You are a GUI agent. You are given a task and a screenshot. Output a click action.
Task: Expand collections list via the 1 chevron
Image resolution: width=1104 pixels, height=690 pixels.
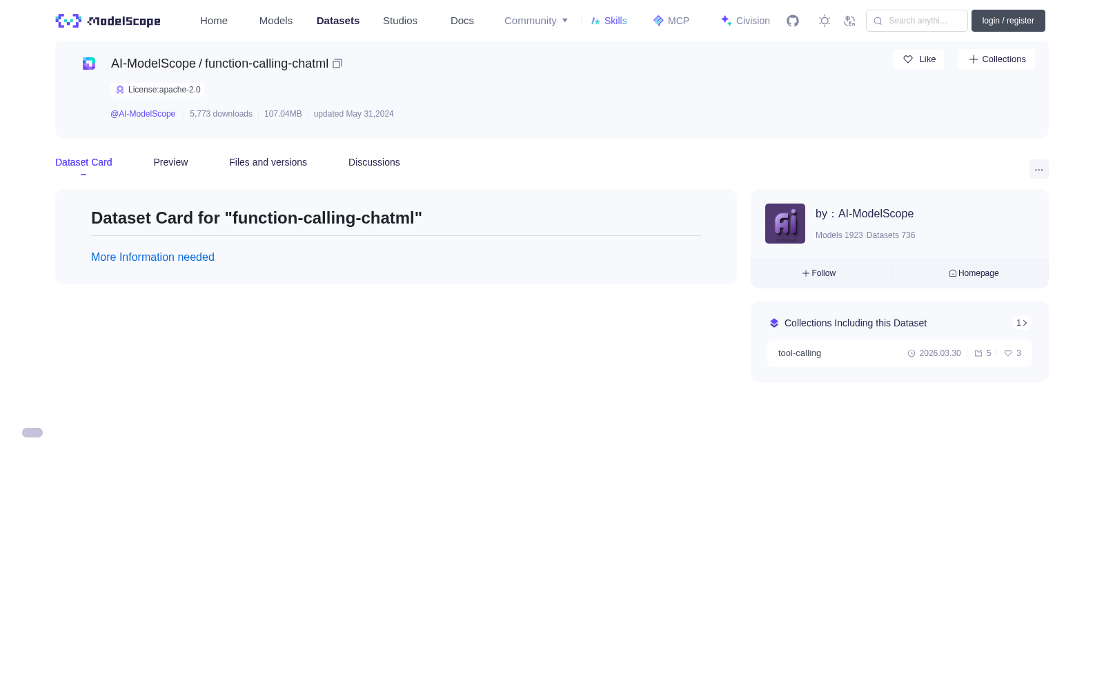[x=1022, y=323]
